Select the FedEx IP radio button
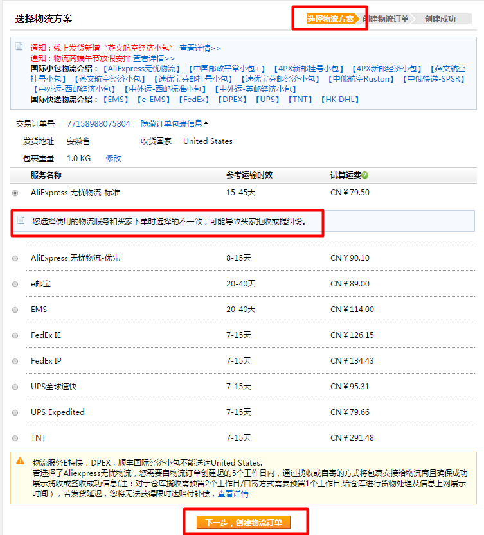This screenshot has height=535, width=484. pos(15,361)
